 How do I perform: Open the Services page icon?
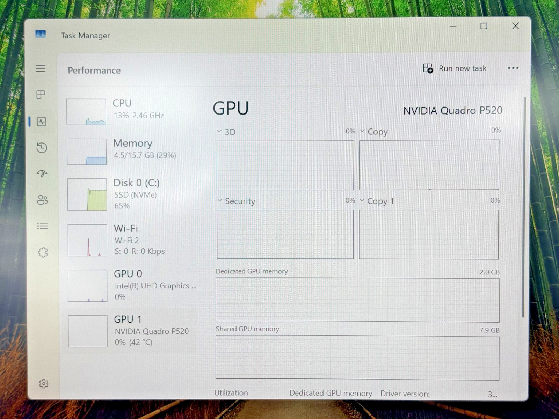[x=43, y=252]
